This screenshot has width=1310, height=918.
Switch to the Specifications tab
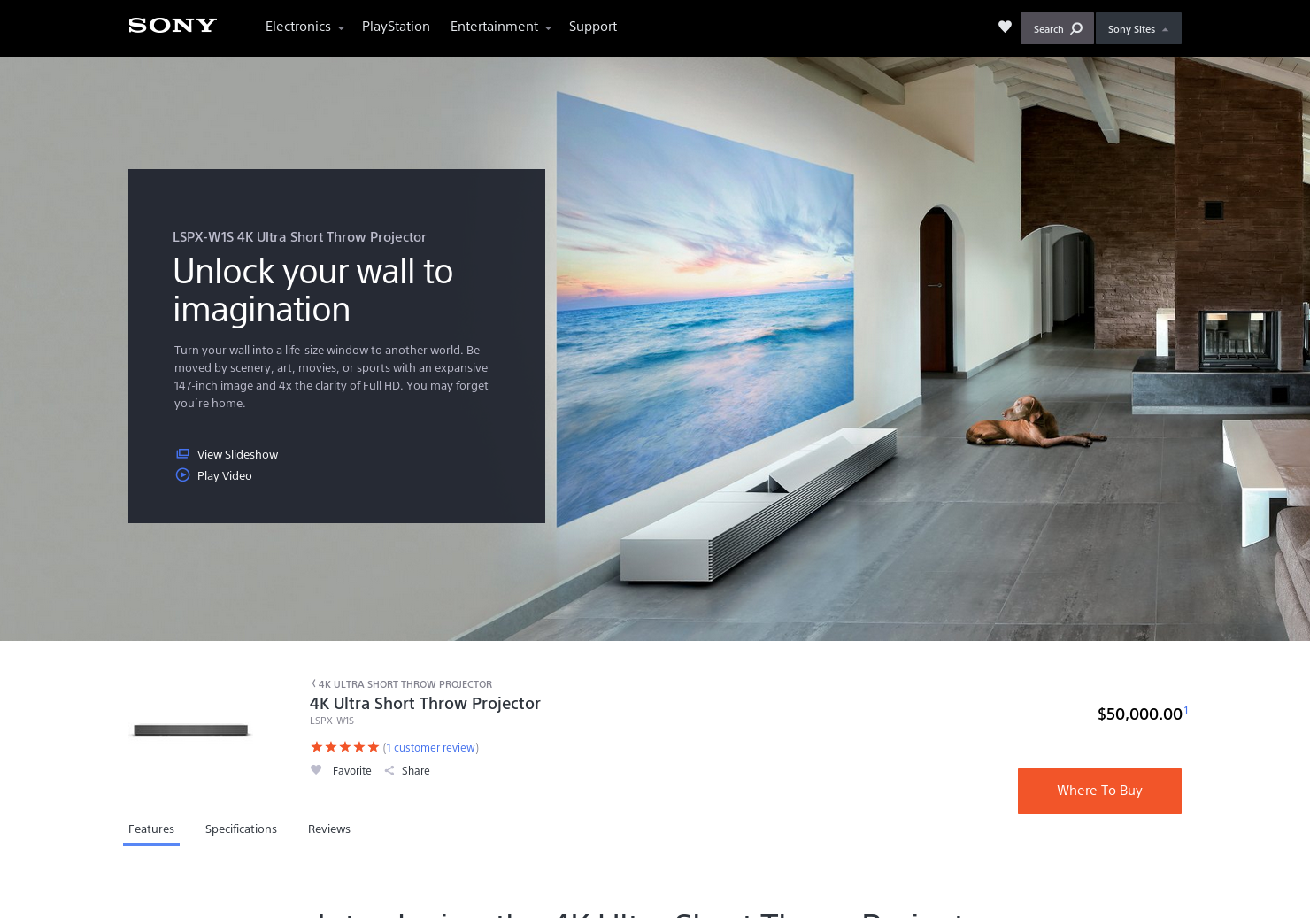(x=241, y=829)
